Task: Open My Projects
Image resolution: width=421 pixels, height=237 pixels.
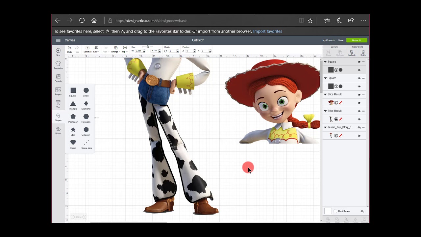Action: point(328,40)
